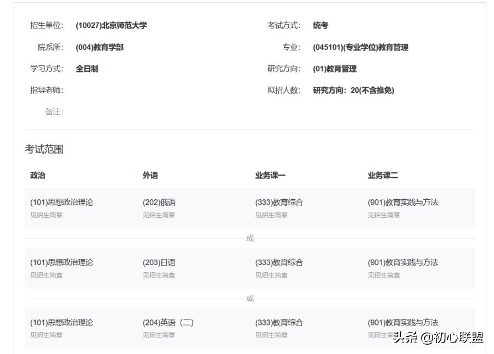494x354 pixels.
Task: Open (101)思想政治理论 in first row
Action: [x=61, y=202]
